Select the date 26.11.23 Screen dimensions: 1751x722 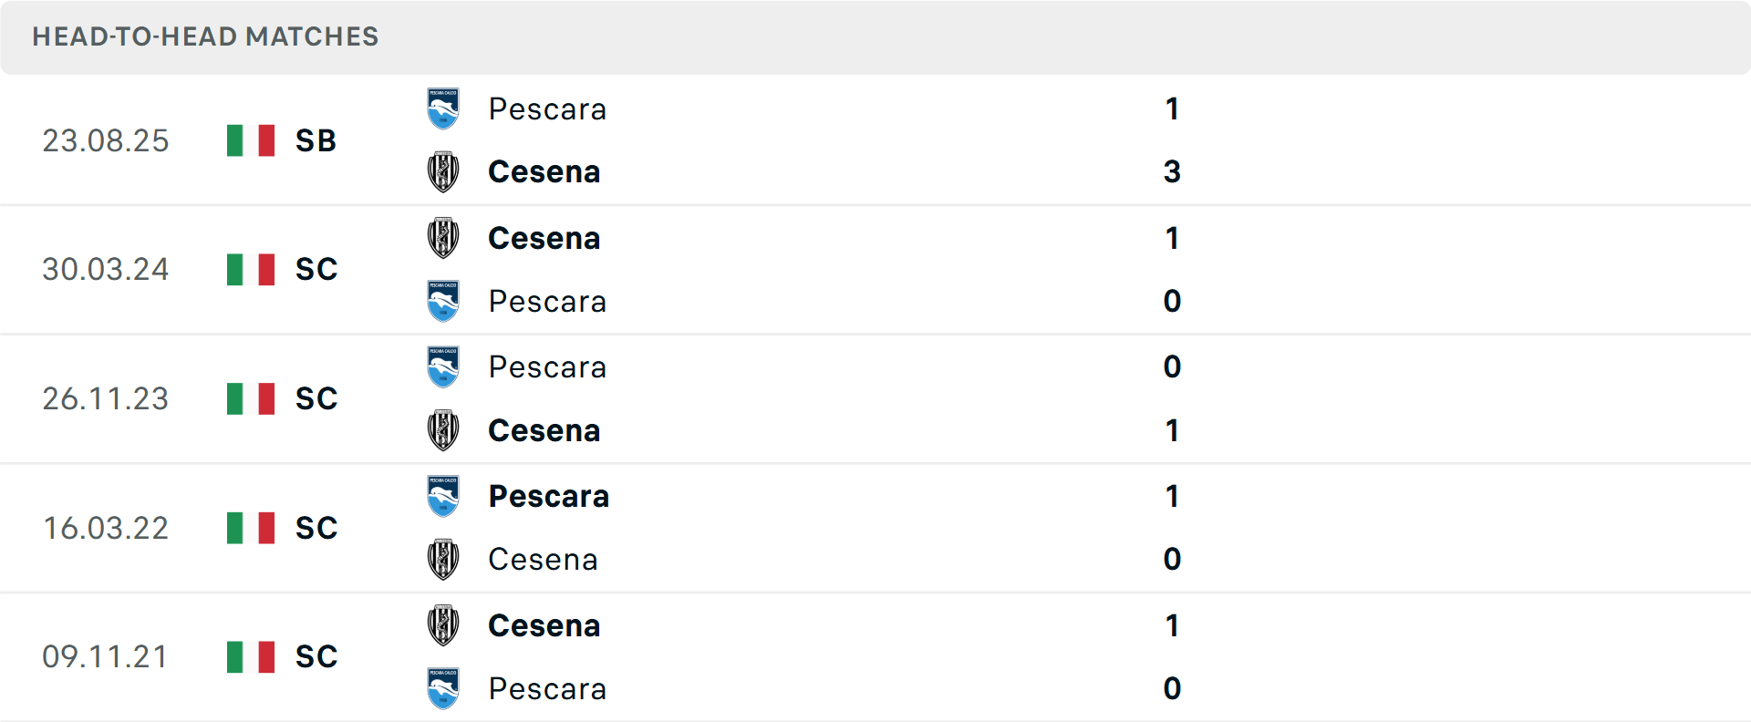tap(106, 398)
